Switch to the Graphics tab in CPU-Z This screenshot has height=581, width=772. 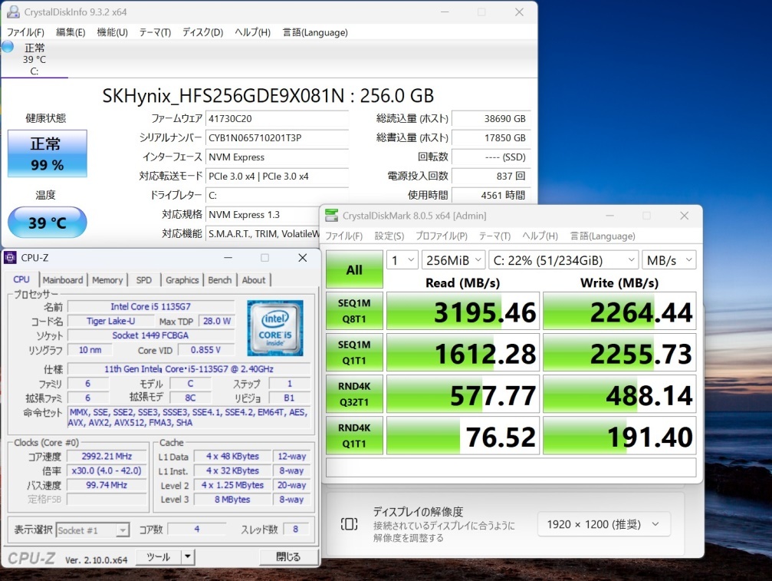182,280
